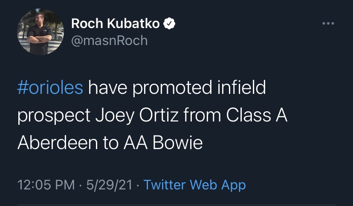Follow the #orioles hashtag link
Image resolution: width=353 pixels, height=206 pixels.
50,88
